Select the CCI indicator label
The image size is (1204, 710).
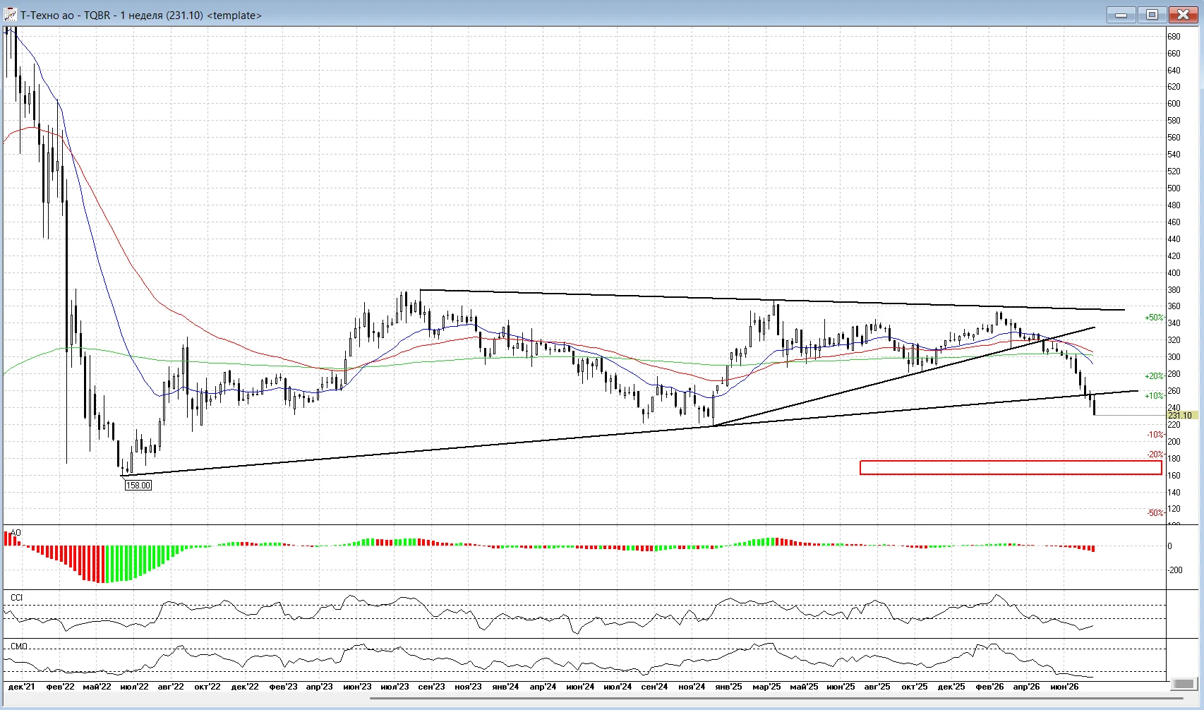tap(16, 598)
